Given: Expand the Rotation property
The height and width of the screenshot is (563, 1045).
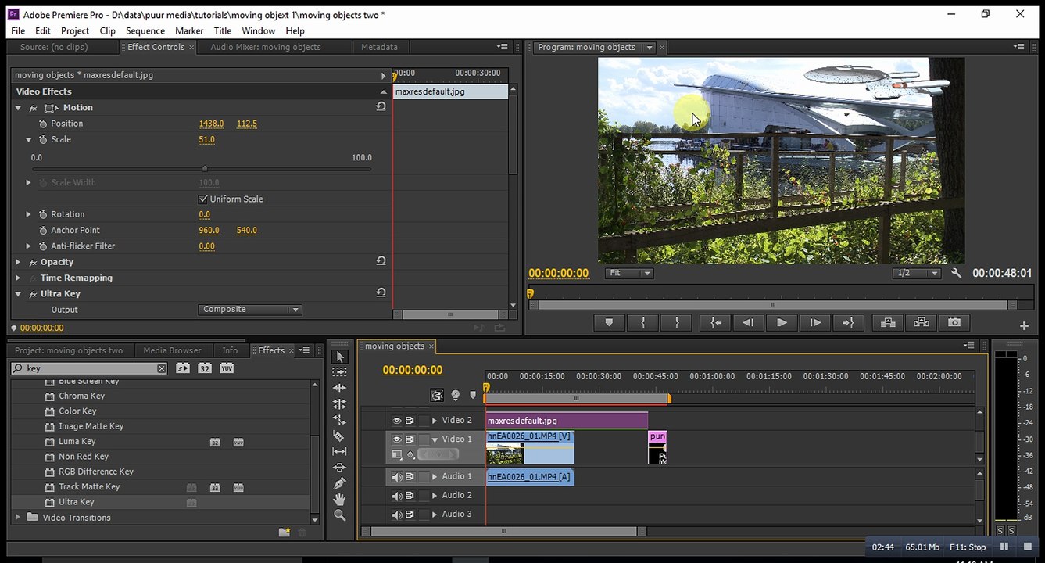Looking at the screenshot, I should coord(29,214).
